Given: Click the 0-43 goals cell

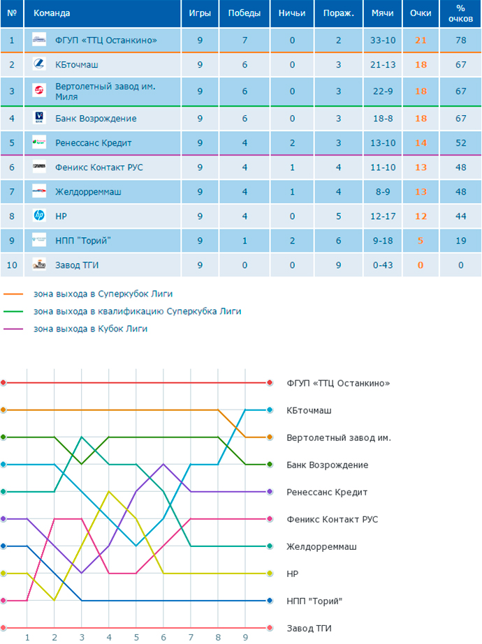Looking at the screenshot, I should tap(383, 265).
